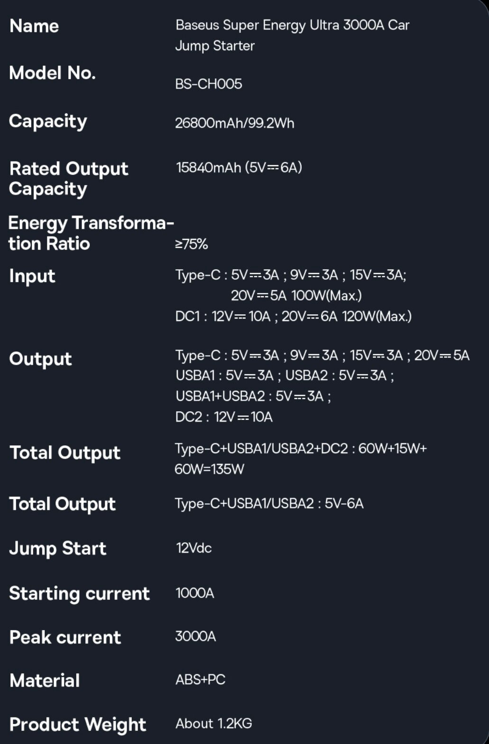Click the DC2 12V 10A output line

point(223,417)
